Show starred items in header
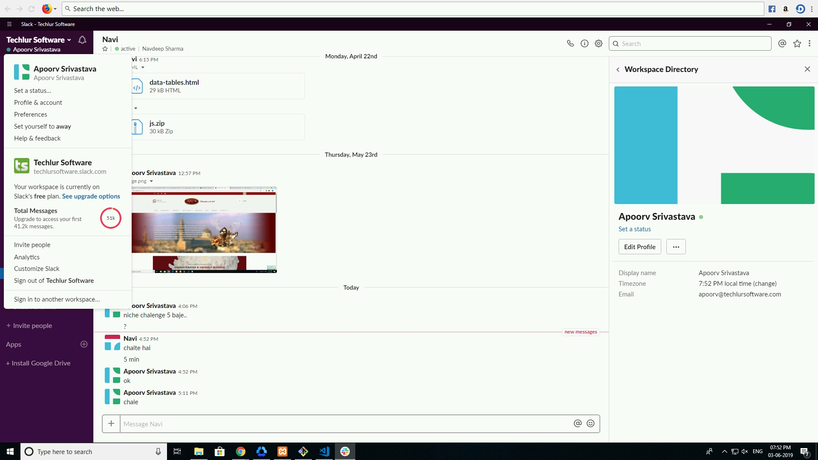 797,43
